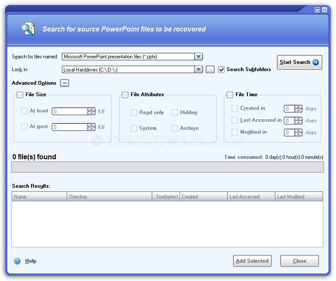Screen dimensions: 336x281
Task: Enable the File Attributes filter checkbox
Action: point(125,95)
